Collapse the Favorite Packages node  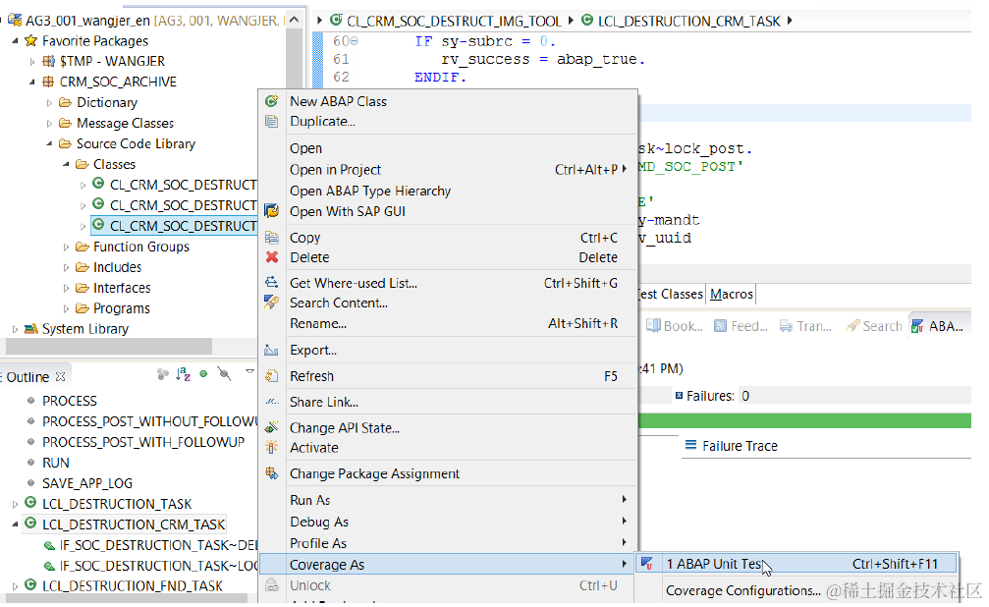[x=15, y=41]
